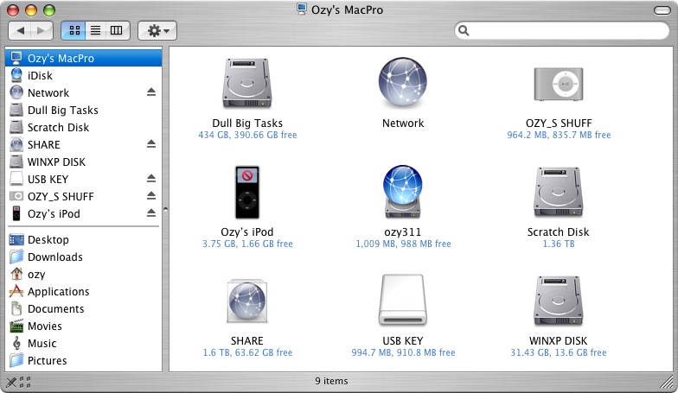The height and width of the screenshot is (393, 678).
Task: Open Applications in the sidebar
Action: (84, 291)
